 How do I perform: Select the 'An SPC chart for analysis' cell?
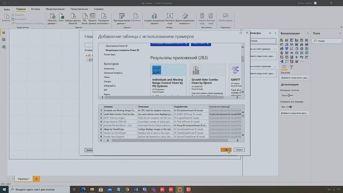(x=155, y=110)
